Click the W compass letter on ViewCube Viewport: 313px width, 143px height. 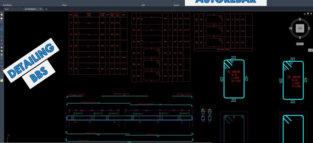coord(291,29)
